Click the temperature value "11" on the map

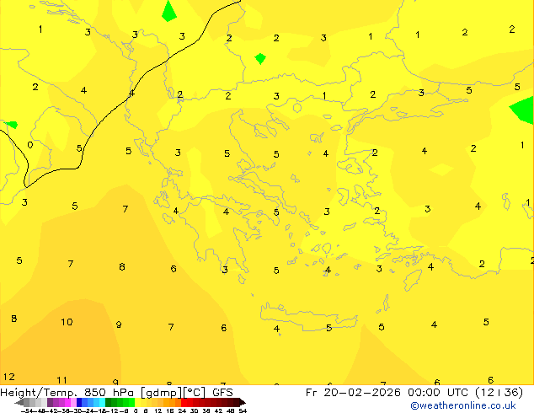[61, 380]
